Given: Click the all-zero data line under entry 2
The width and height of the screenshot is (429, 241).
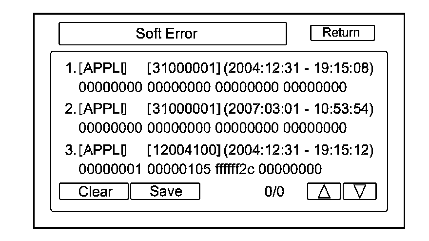Looking at the screenshot, I should [213, 128].
